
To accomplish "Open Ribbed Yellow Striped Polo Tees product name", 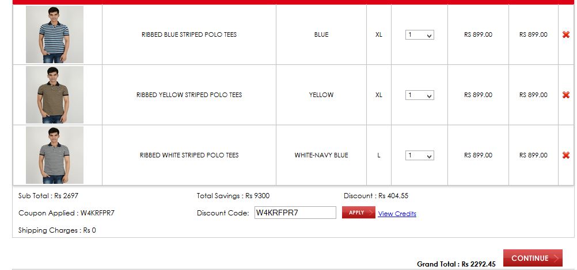I will (189, 95).
